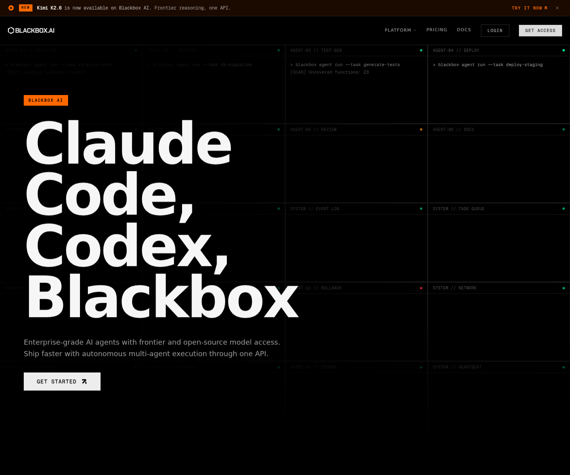Screen dimensions: 570x475
Task: Click the arrow icon in Get Started button
Action: coord(84,382)
